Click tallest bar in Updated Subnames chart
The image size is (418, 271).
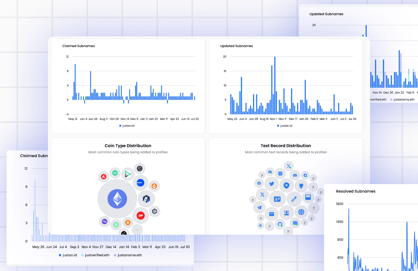[275, 85]
